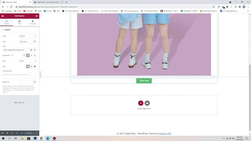Open the Navigator layers icon

[7, 133]
